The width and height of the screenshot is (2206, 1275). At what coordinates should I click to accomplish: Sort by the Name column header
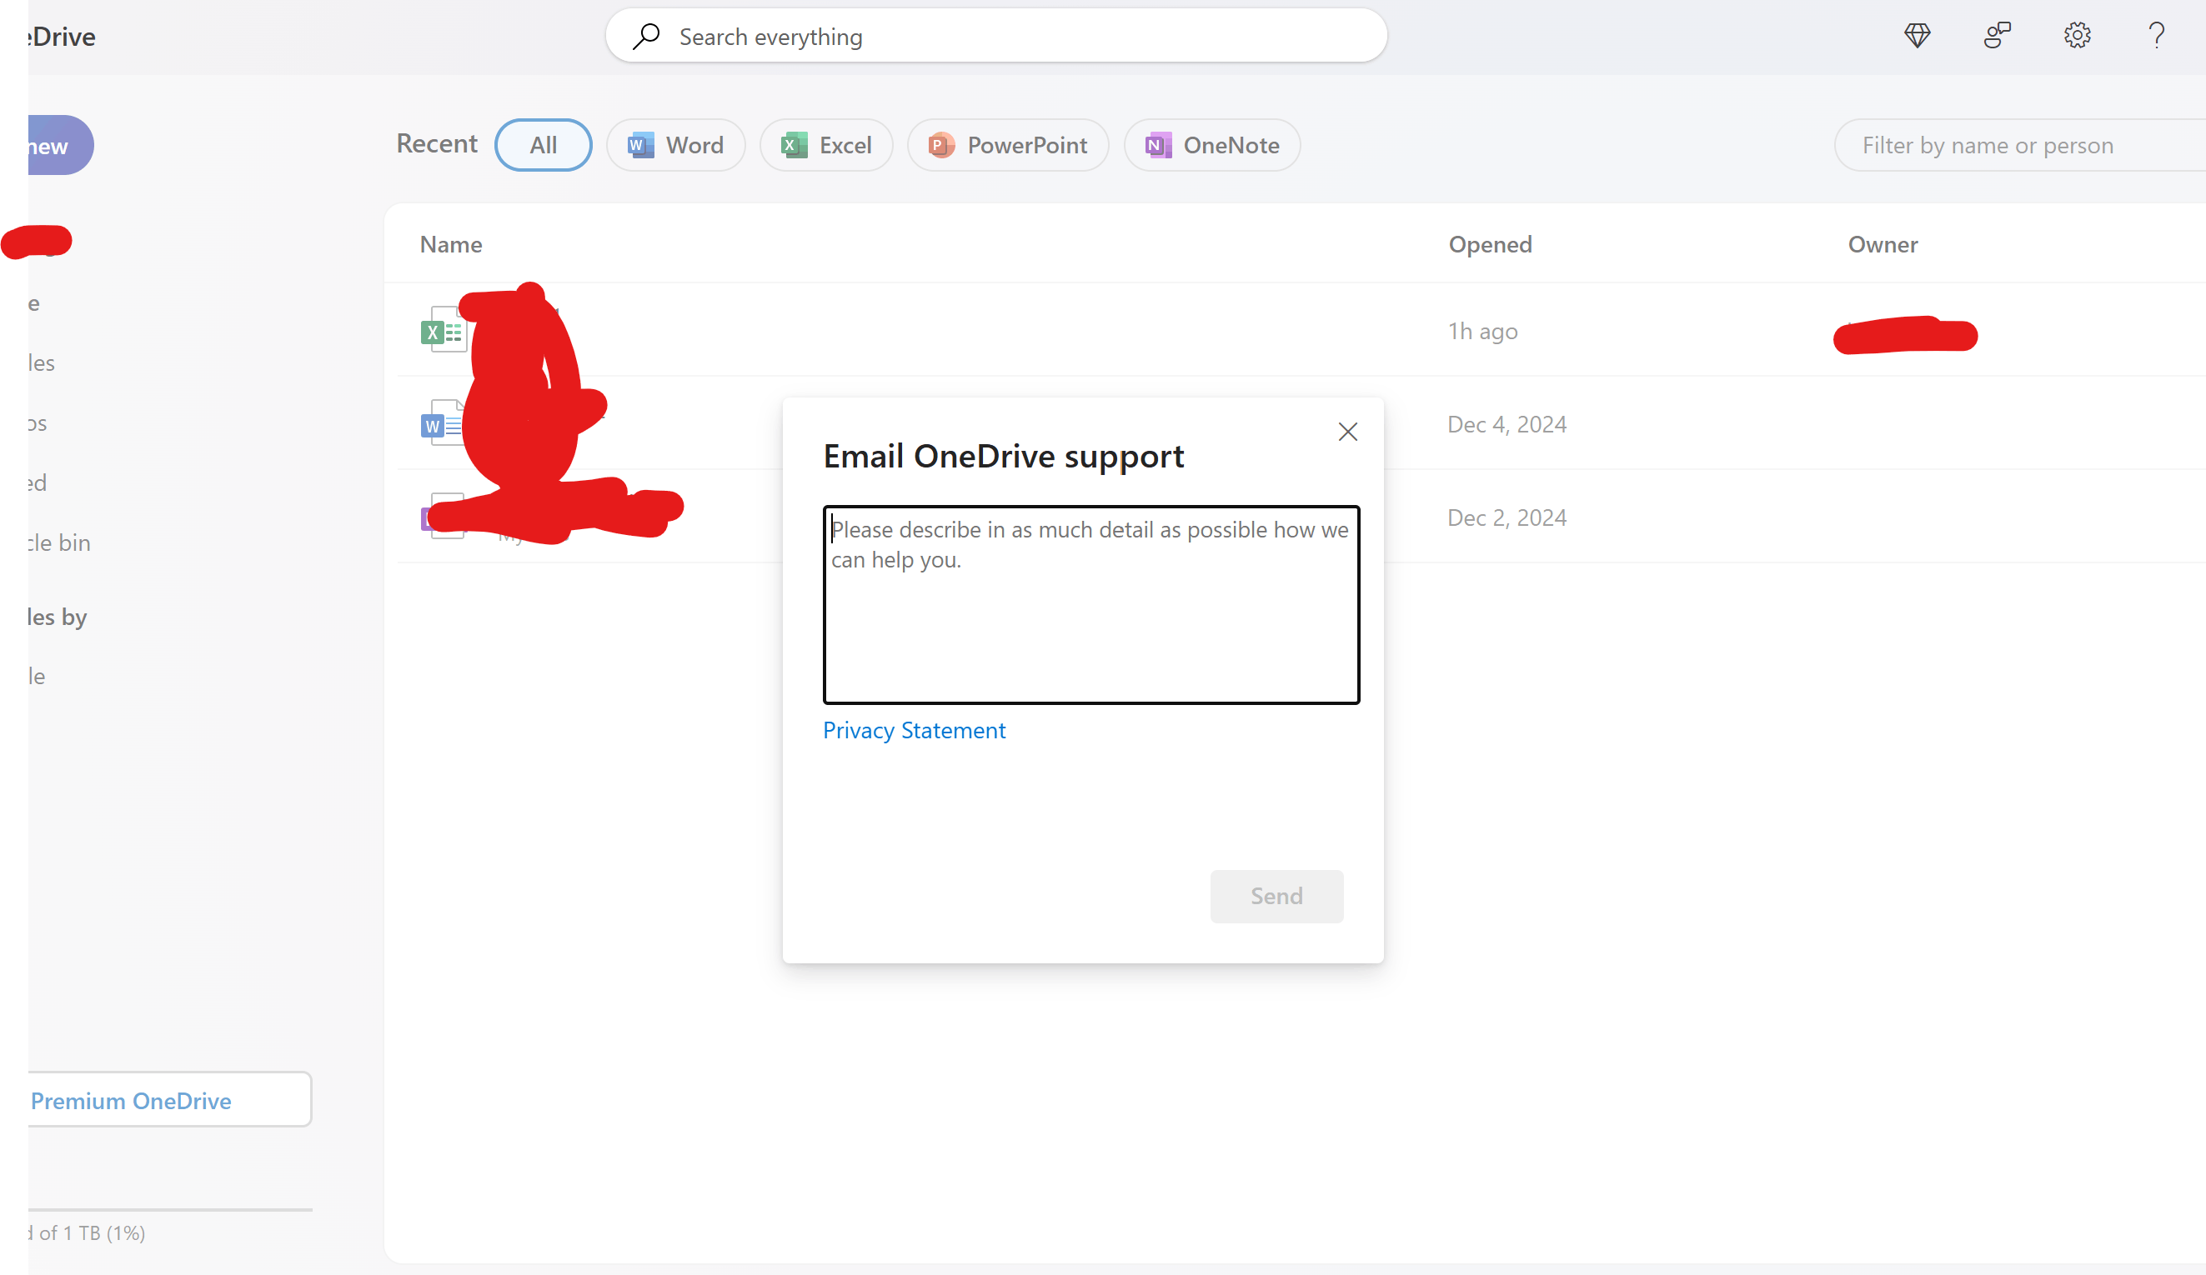coord(451,244)
